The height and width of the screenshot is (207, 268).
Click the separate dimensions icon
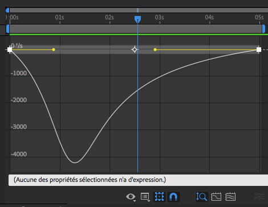pyautogui.click(x=259, y=197)
